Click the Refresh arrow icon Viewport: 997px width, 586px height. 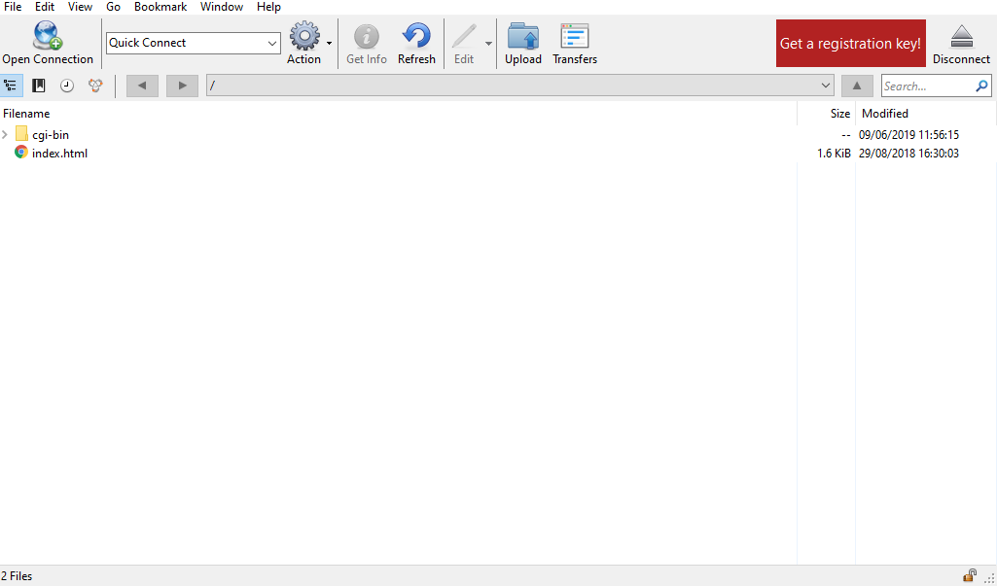[x=416, y=36]
